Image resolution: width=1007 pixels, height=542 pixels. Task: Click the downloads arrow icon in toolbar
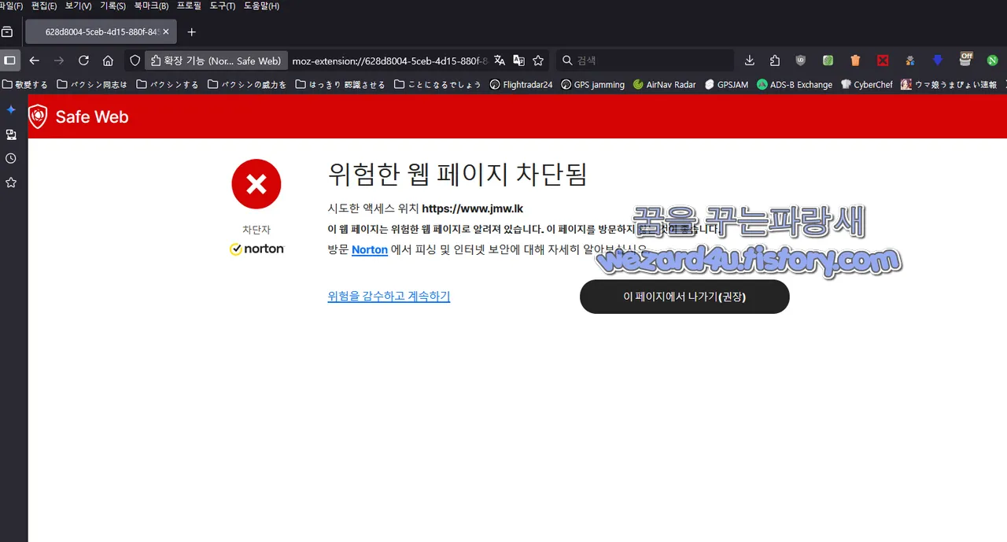[749, 60]
